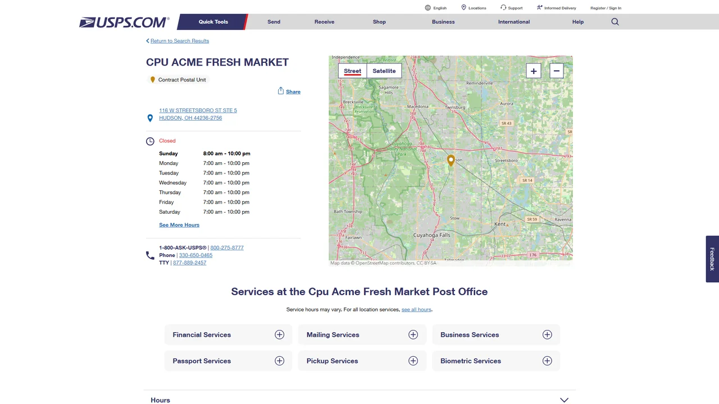Click phone number 330-650-0465
Screen dimensions: 719x404
tap(195, 255)
